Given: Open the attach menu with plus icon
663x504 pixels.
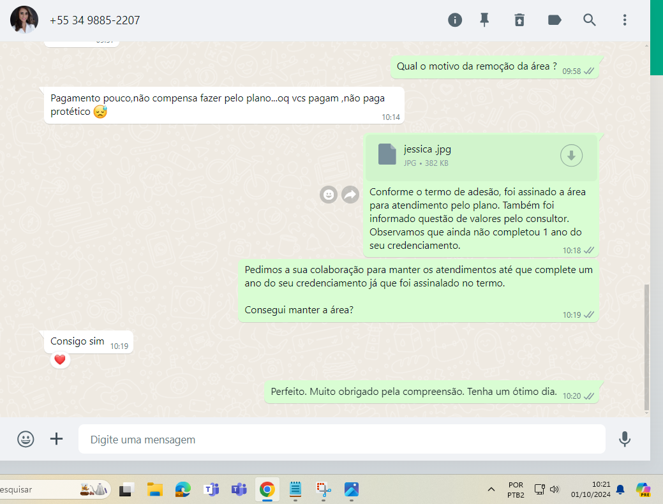Looking at the screenshot, I should [57, 439].
